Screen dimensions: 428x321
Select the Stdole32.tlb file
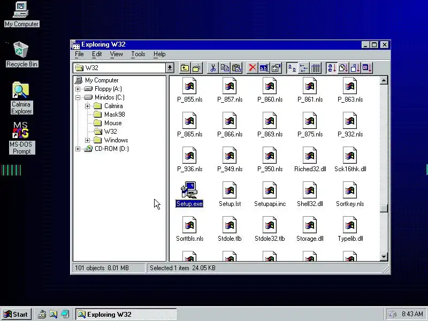(x=270, y=229)
